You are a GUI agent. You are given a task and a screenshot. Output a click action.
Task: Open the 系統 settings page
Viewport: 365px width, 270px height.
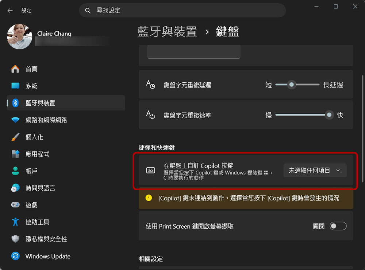(66, 86)
